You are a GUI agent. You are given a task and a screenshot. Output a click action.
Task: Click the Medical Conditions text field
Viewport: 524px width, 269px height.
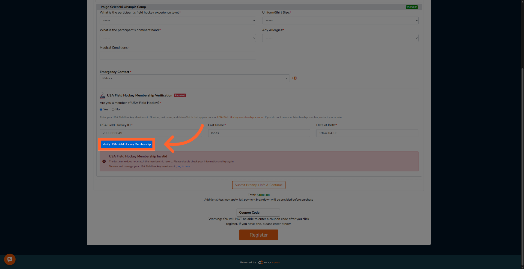(x=178, y=56)
